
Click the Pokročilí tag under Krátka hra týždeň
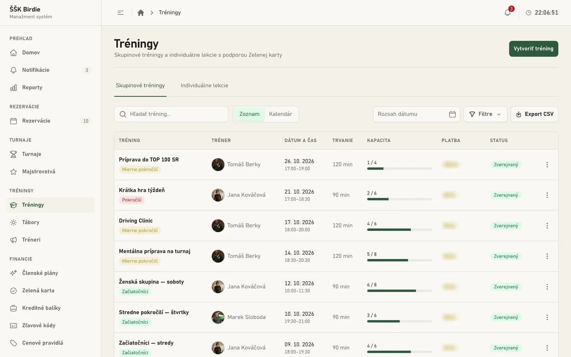132,200
